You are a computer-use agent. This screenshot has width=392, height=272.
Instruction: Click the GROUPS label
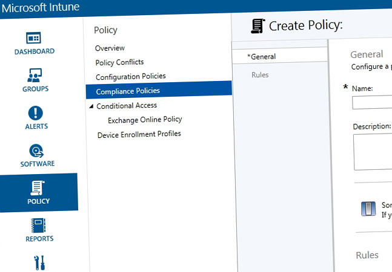click(36, 89)
